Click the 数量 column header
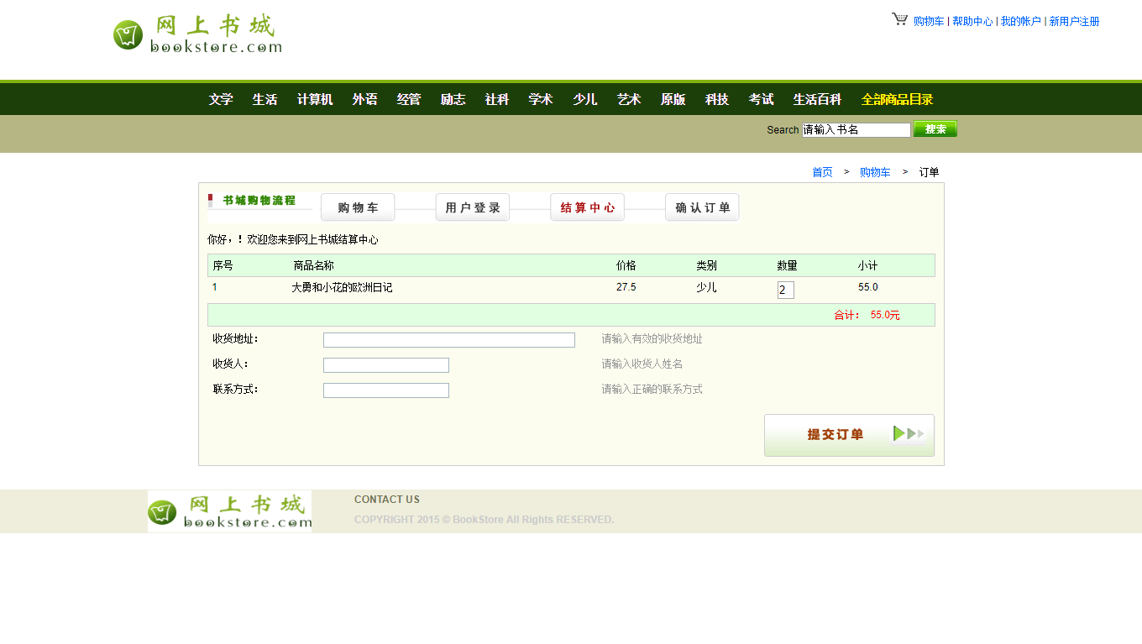The height and width of the screenshot is (644, 1142). [787, 265]
